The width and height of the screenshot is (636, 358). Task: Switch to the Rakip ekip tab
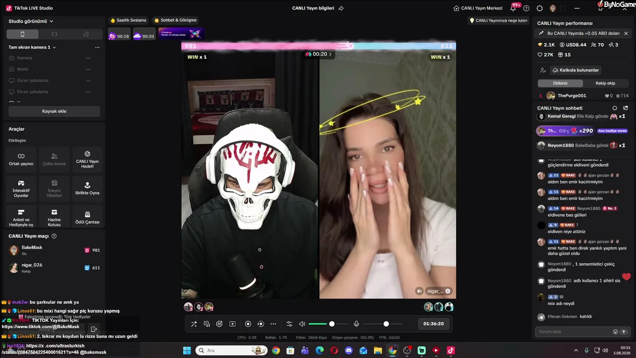coord(605,83)
